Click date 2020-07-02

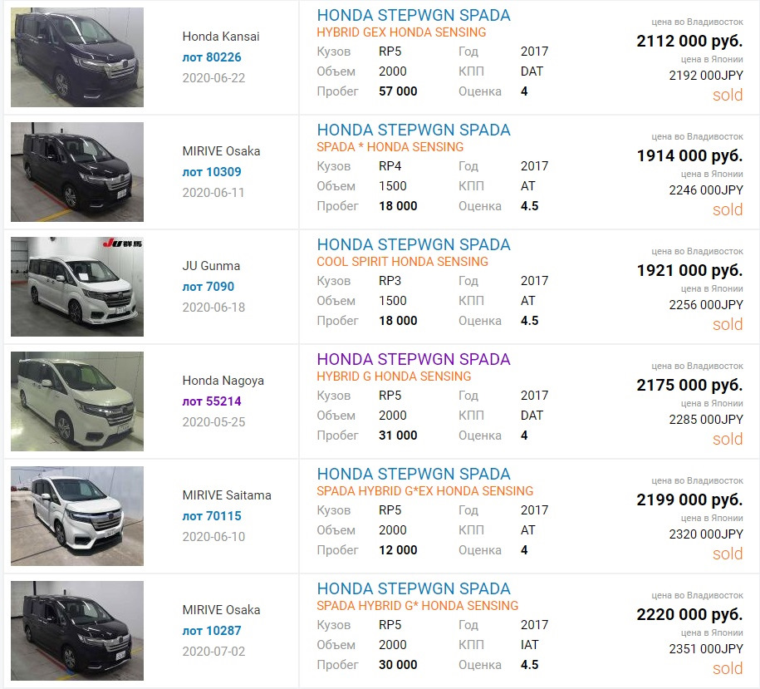(x=213, y=651)
